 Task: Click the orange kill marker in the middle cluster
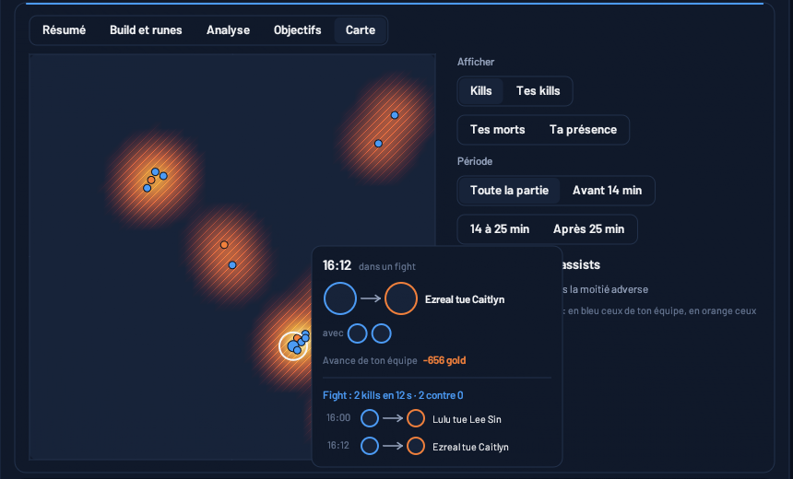[224, 245]
